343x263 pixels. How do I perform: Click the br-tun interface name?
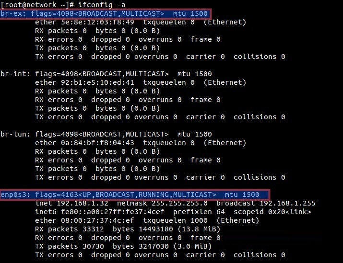point(15,134)
